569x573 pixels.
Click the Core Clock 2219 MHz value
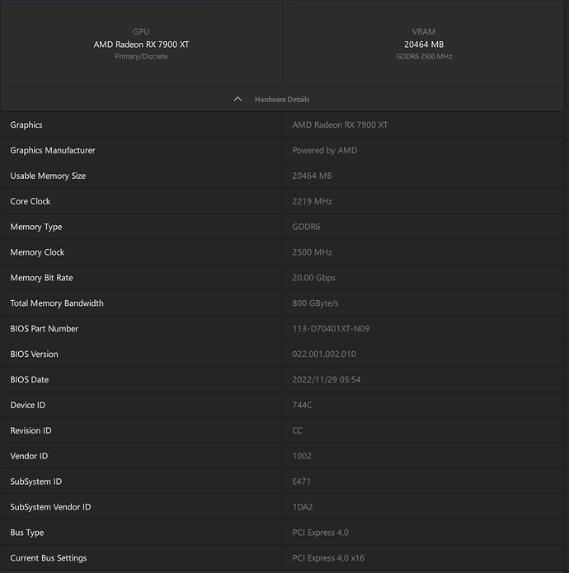(x=313, y=201)
